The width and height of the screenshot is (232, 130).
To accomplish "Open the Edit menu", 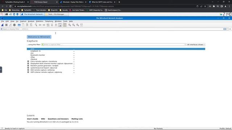I will click(x=7, y=21).
